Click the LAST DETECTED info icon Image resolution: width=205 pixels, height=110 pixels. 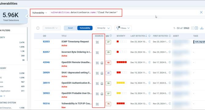[149, 36]
